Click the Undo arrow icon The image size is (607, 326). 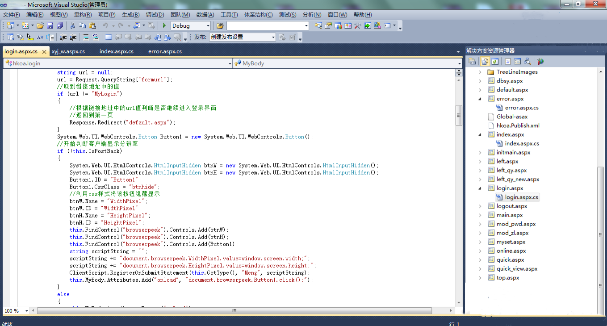coord(105,25)
